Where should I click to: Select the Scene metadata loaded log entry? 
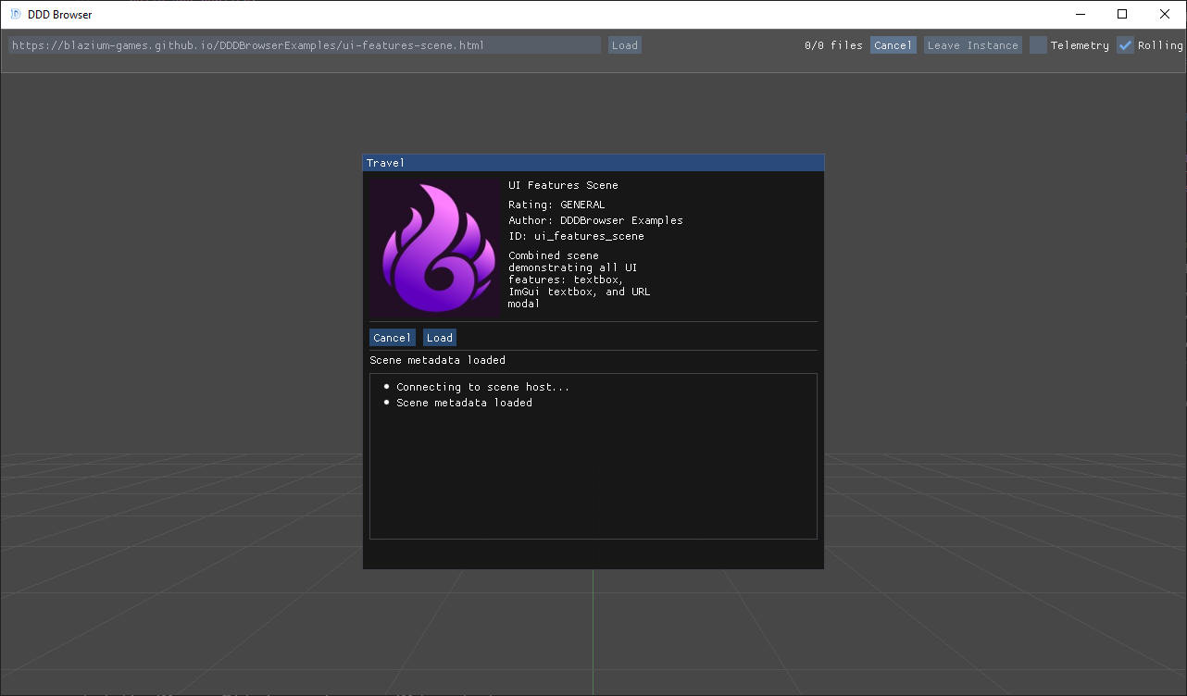464,402
